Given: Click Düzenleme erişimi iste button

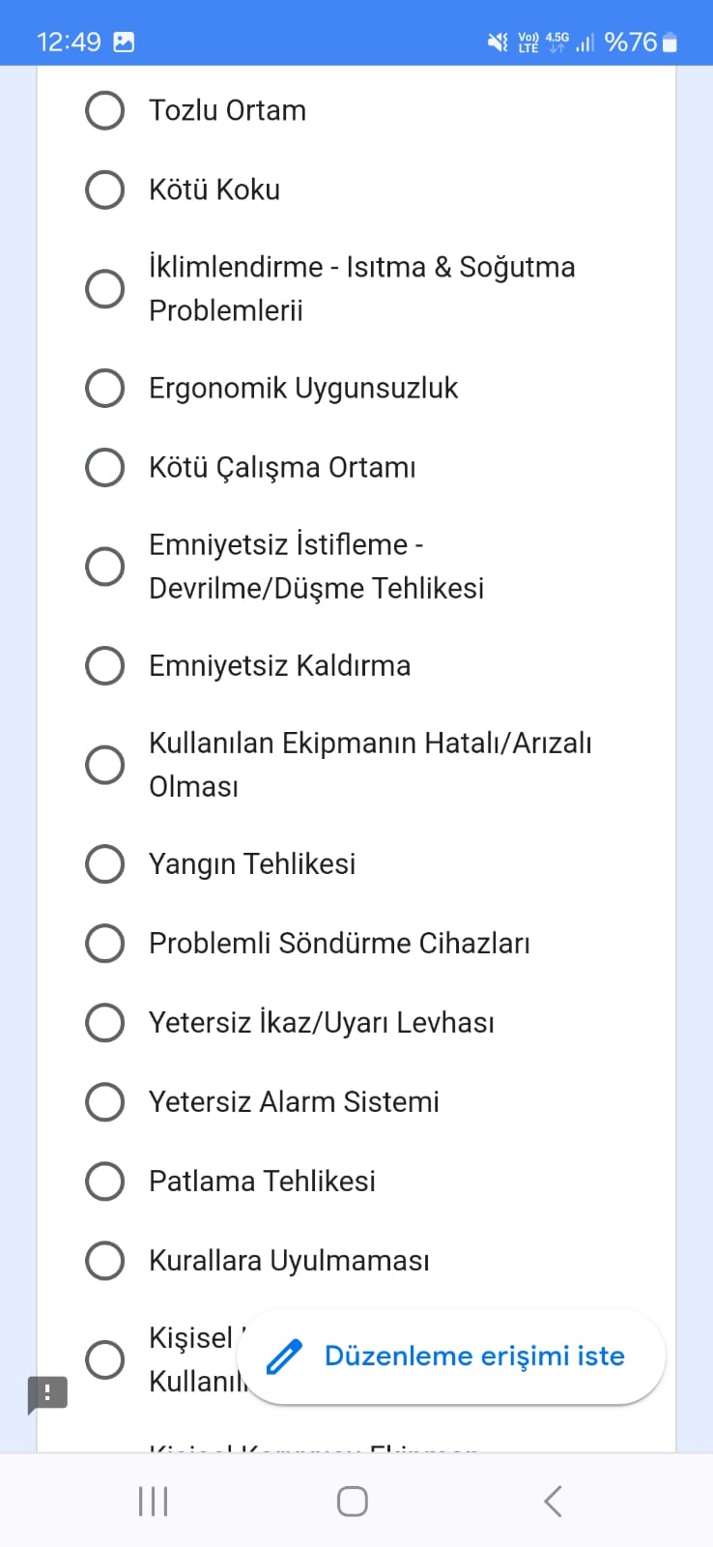Looking at the screenshot, I should coord(451,1357).
